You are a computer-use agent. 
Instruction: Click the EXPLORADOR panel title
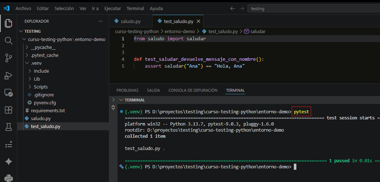click(x=37, y=21)
